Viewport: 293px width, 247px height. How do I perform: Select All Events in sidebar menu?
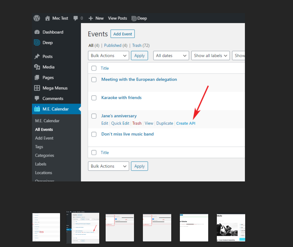(44, 129)
